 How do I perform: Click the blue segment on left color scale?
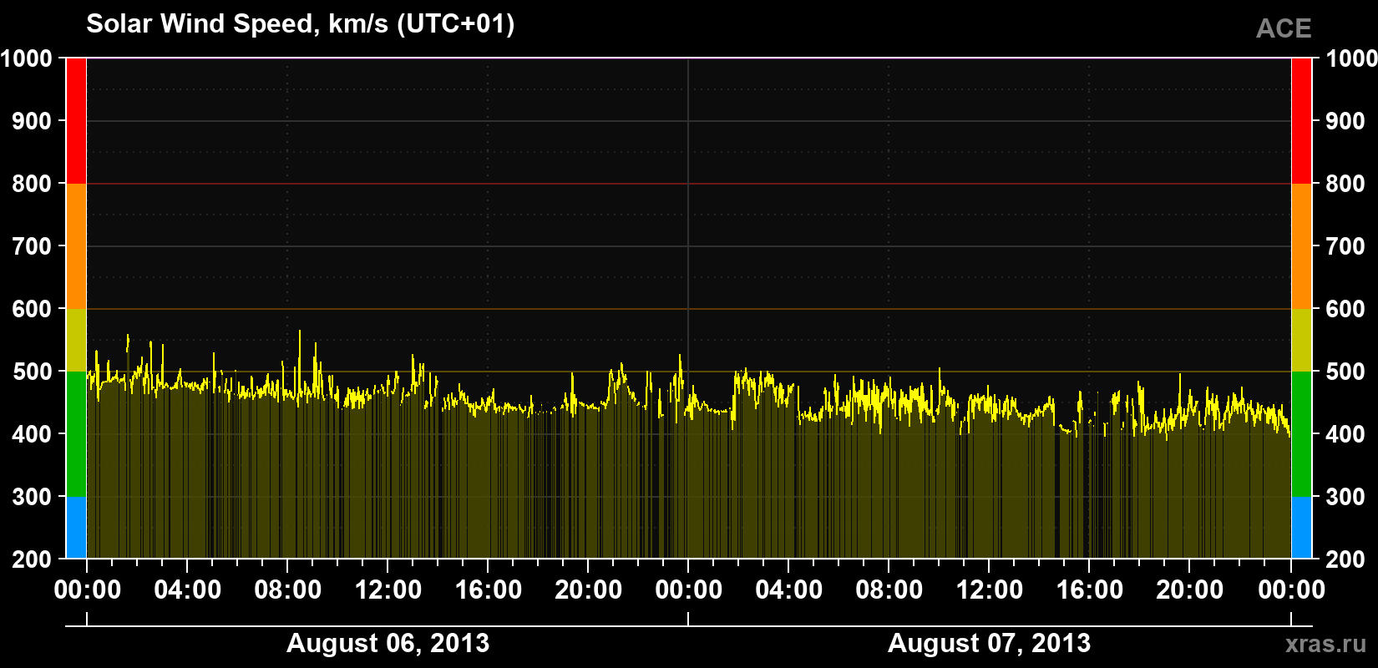click(76, 528)
